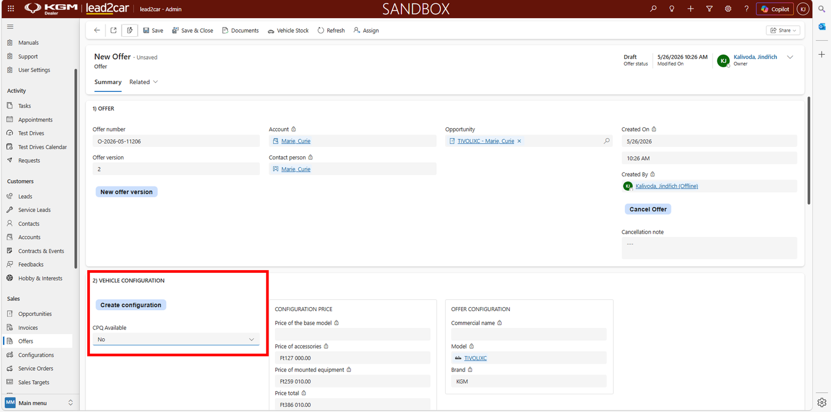This screenshot has height=412, width=831.
Task: Go back with the arrow icon
Action: pyautogui.click(x=97, y=30)
